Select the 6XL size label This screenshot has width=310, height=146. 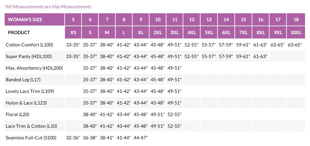tap(226, 33)
